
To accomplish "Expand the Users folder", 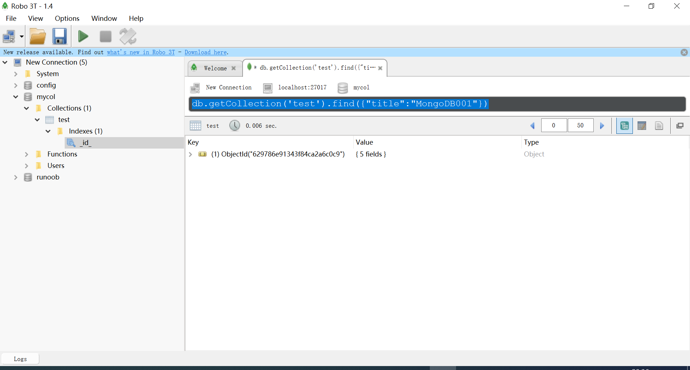I will point(27,166).
